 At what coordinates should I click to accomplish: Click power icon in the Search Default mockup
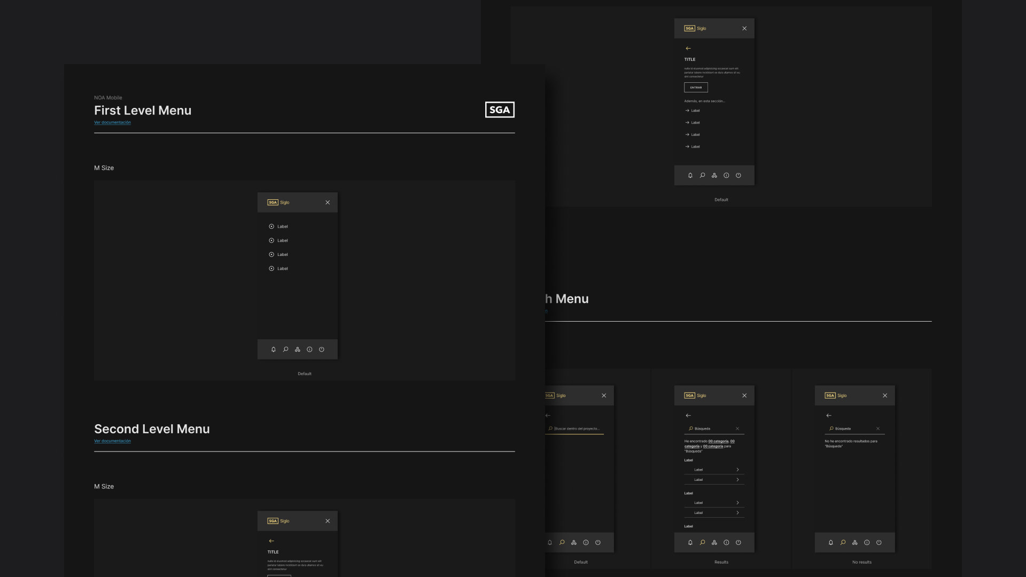click(x=598, y=542)
